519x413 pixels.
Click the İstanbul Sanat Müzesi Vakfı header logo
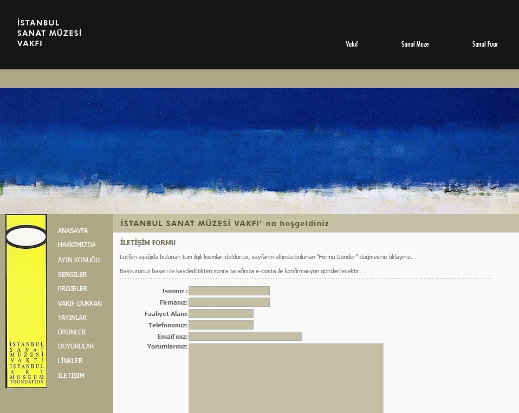tap(49, 33)
